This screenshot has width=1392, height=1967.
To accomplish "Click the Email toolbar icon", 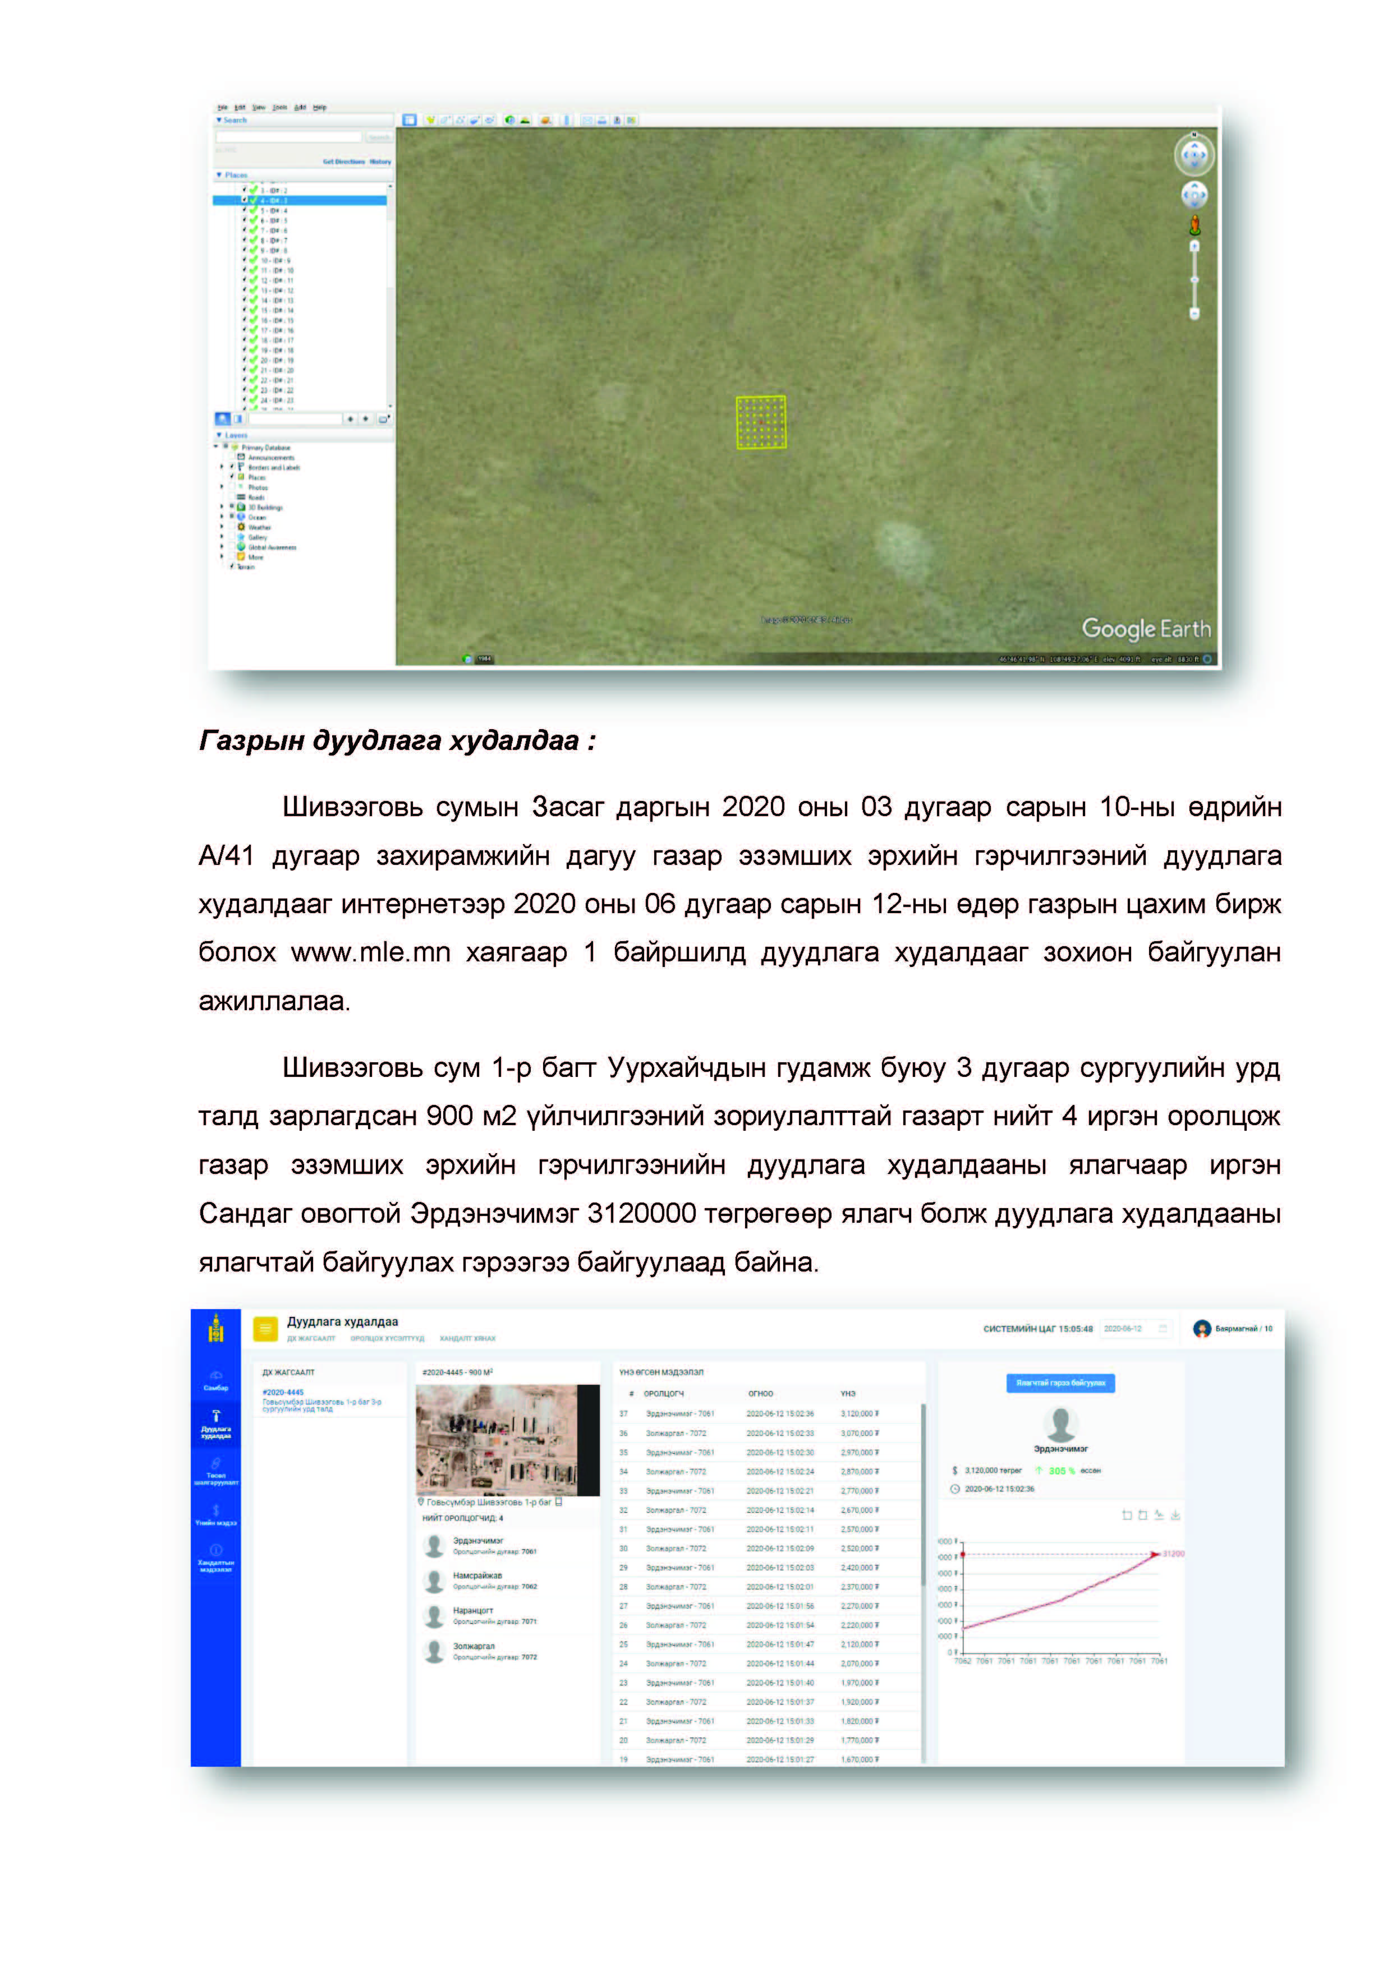I will (587, 120).
